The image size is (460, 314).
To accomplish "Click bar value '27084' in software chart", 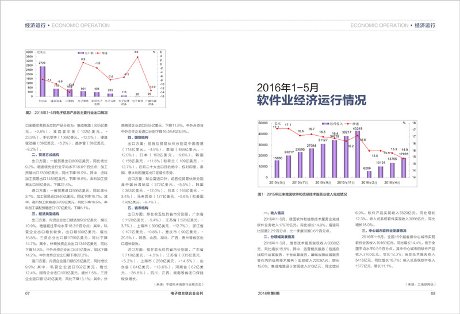I will [312, 146].
